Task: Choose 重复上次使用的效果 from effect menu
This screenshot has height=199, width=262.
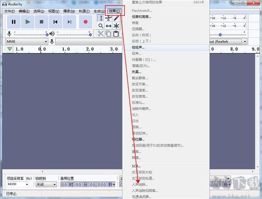Action: pyautogui.click(x=166, y=2)
